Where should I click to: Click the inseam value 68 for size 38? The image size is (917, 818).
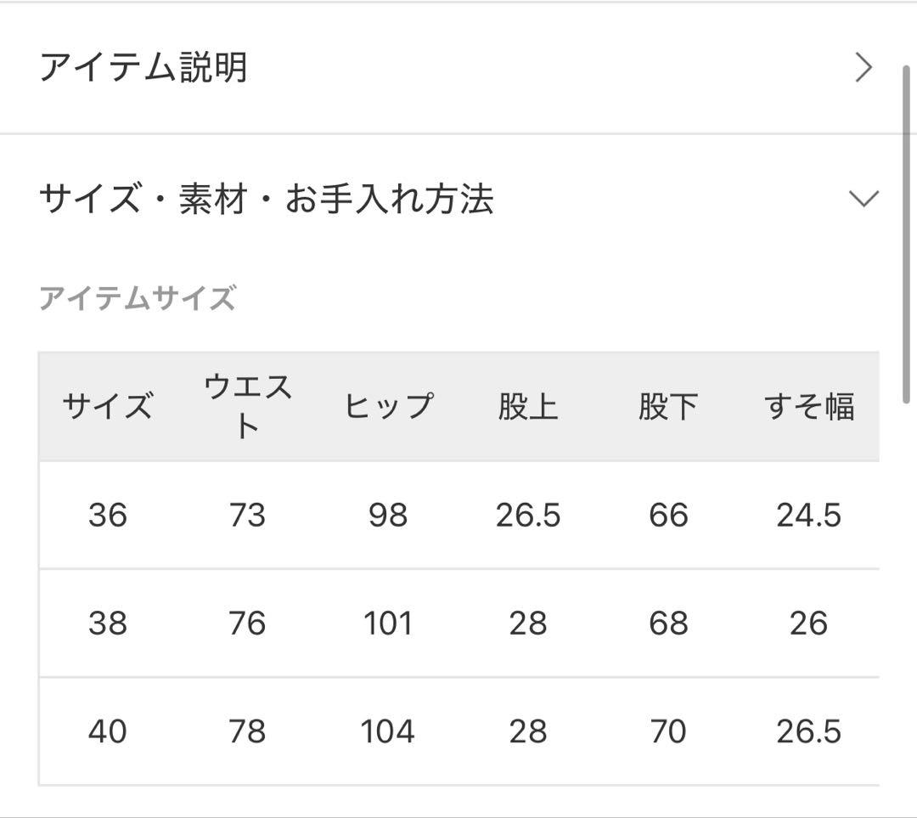670,623
